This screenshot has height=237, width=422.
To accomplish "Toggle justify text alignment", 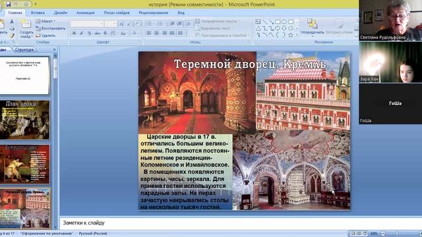I will pyautogui.click(x=171, y=33).
